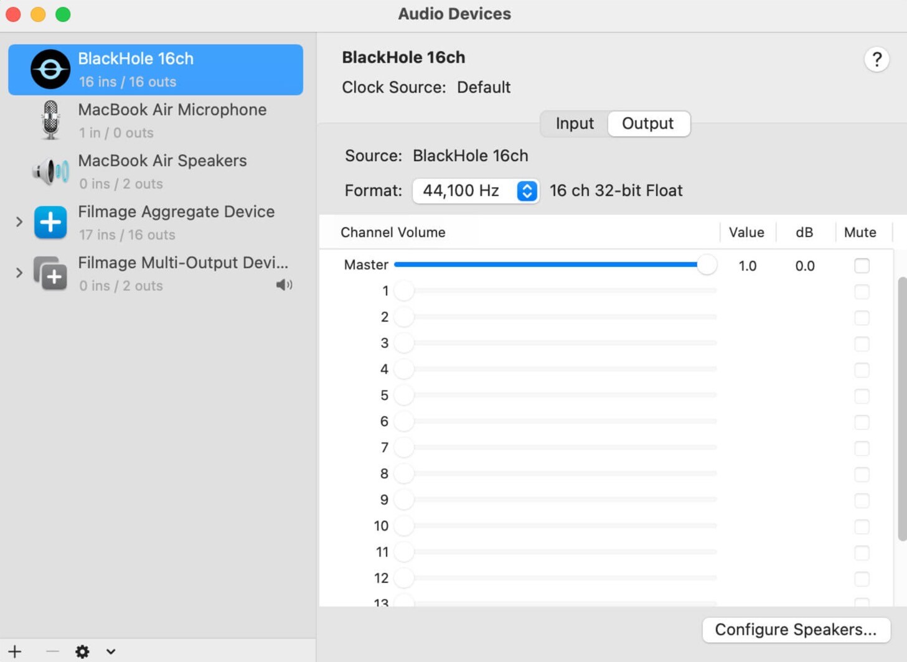Viewport: 907px width, 662px height.
Task: Mute the Master channel checkbox
Action: coord(862,266)
